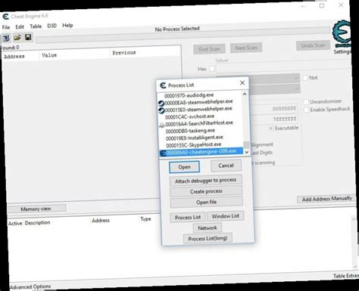Select 000019E8-InstallAgent.exe process
Viewport: 359px width, 291px height.
pos(195,138)
